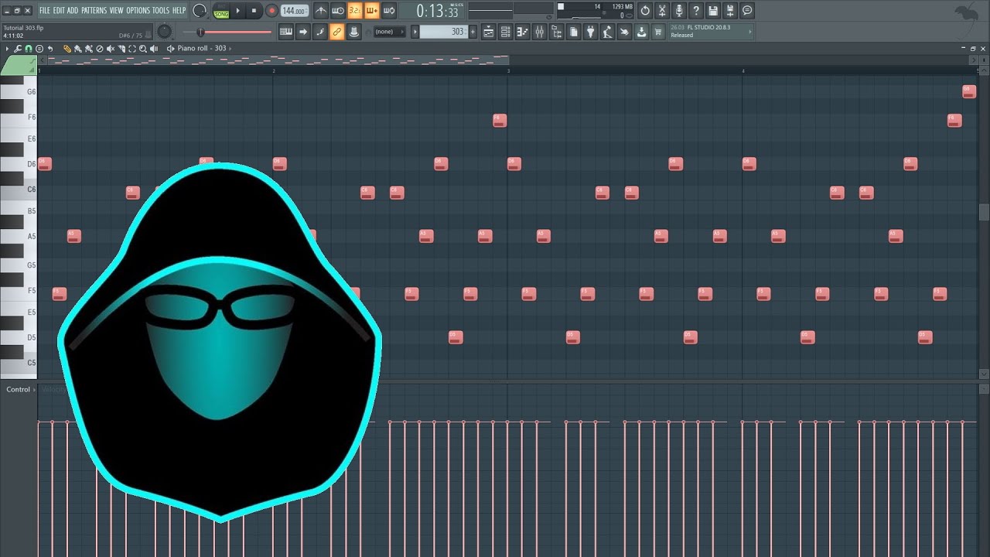Open the Mixer icon
This screenshot has width=990, height=557.
(539, 32)
